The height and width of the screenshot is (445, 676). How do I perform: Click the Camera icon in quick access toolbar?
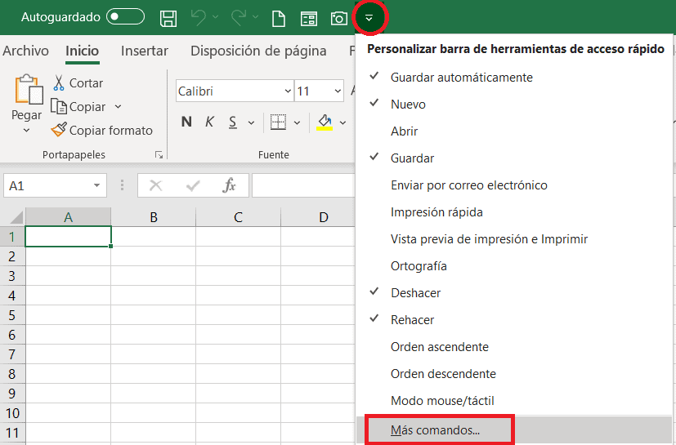[339, 19]
